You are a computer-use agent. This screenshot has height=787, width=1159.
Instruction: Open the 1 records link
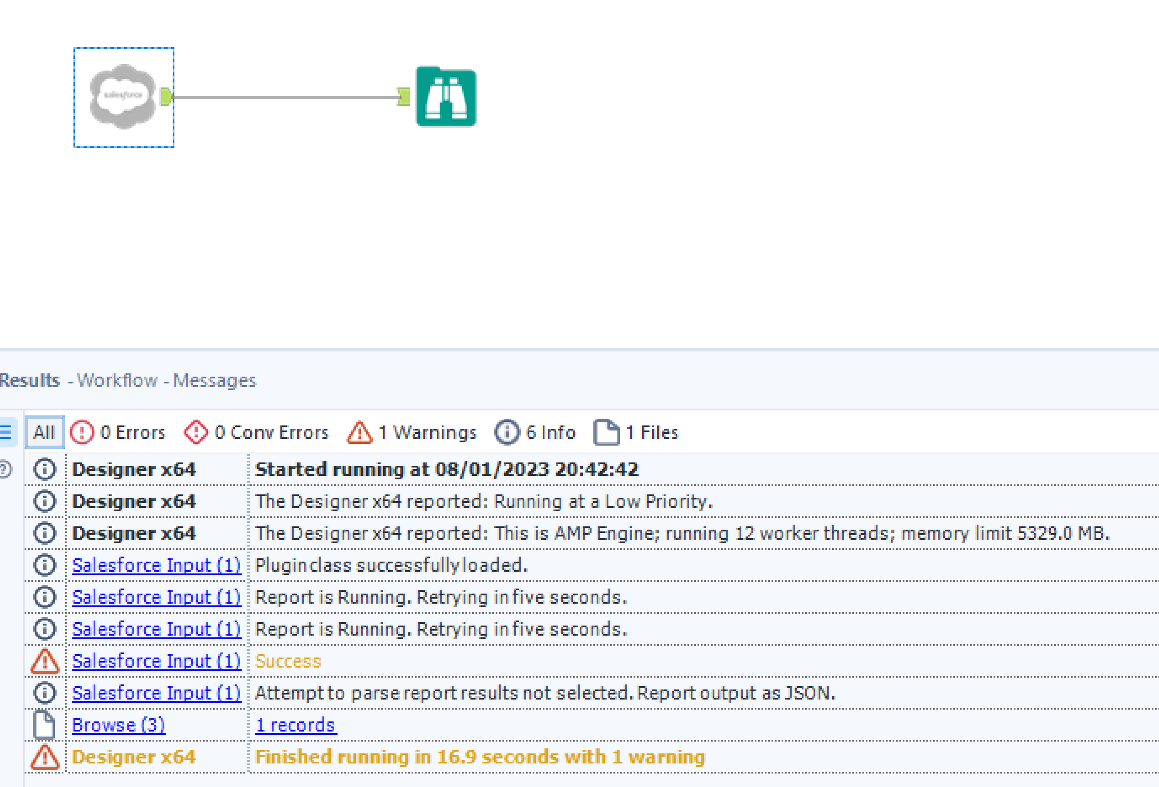click(295, 724)
